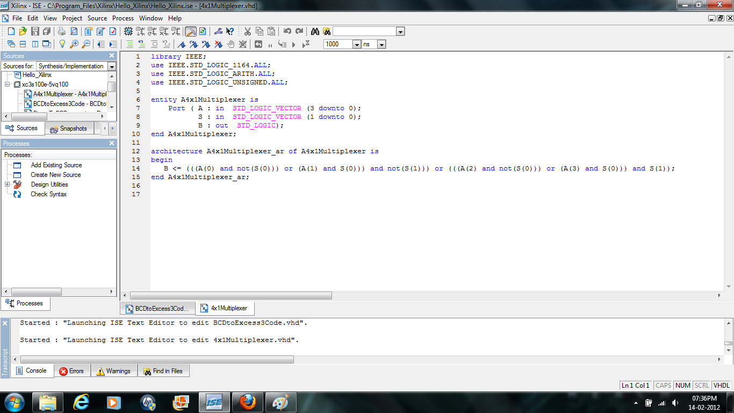Image resolution: width=734 pixels, height=413 pixels.
Task: Open the ns time unit dropdown
Action: click(x=382, y=44)
